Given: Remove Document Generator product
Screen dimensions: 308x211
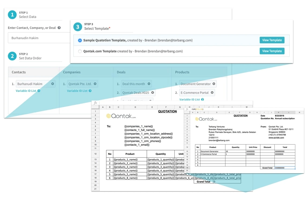Looking at the screenshot, I should (x=214, y=84).
